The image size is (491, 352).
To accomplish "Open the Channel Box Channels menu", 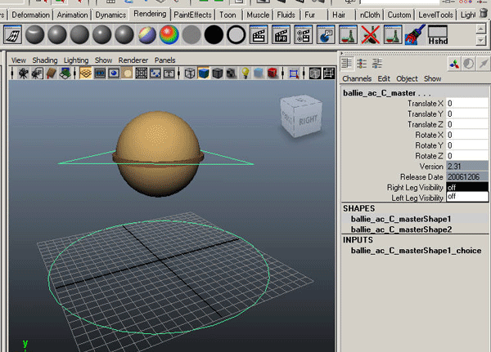I will coord(357,78).
